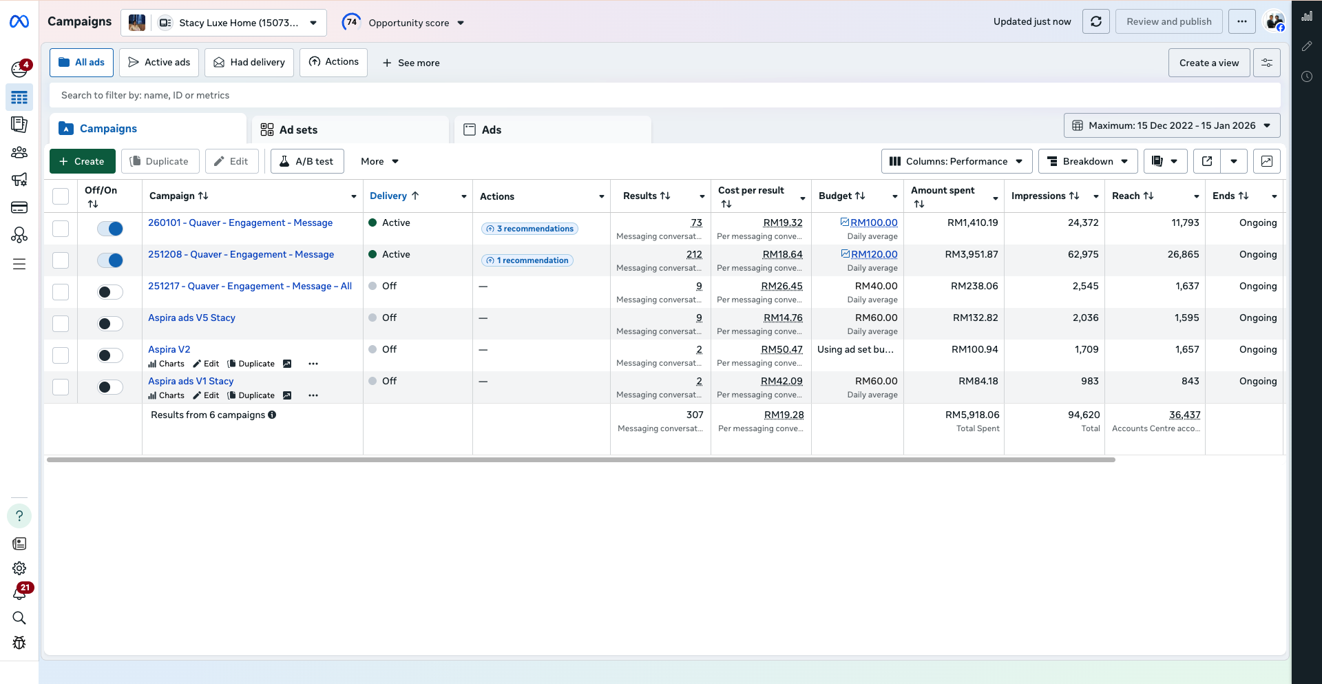The width and height of the screenshot is (1322, 684).
Task: Open the edit pencil icon in right panel
Action: (1307, 46)
